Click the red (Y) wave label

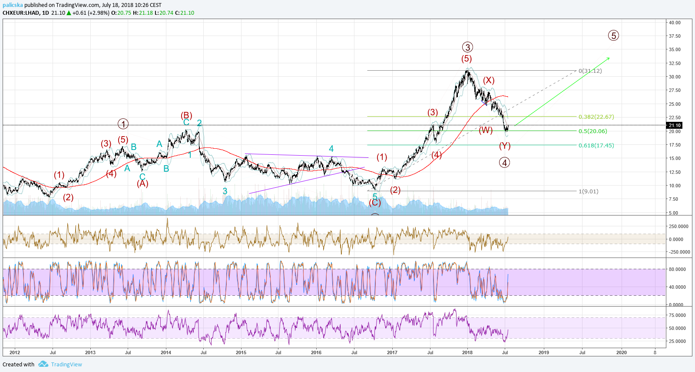pos(505,146)
